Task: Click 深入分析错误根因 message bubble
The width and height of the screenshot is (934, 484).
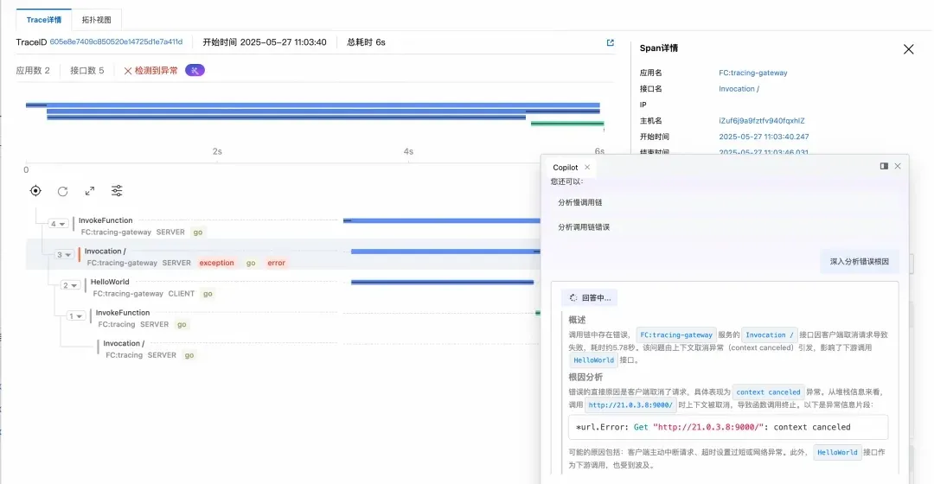Action: [x=859, y=261]
